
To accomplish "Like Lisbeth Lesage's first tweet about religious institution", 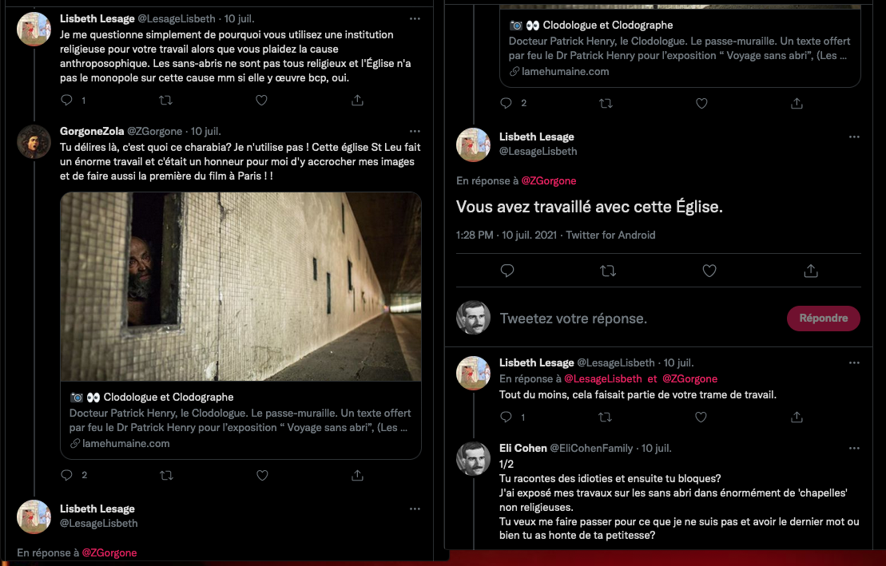I will (261, 101).
